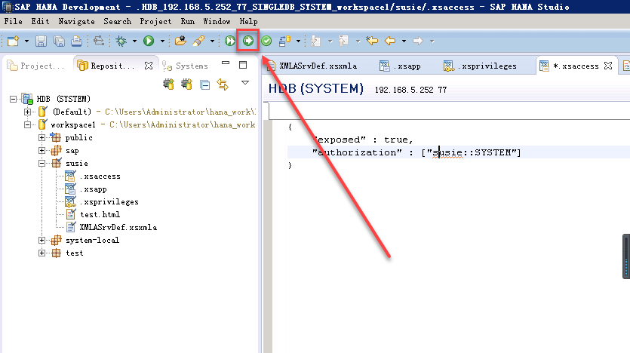Expand the test package node

[x=41, y=253]
